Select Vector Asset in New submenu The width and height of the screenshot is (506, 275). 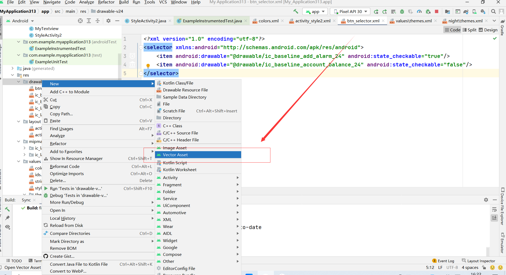tap(198, 155)
